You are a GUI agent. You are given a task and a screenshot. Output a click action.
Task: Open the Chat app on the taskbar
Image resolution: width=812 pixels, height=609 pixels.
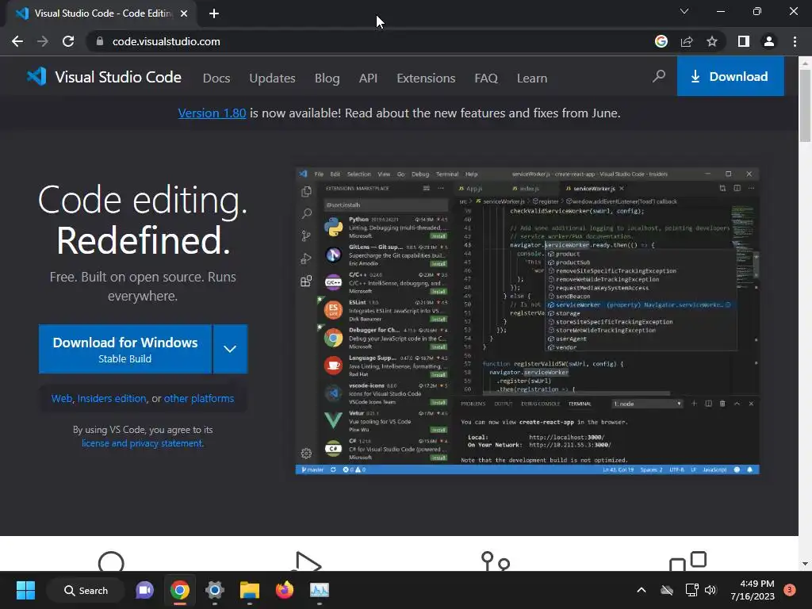(x=144, y=590)
